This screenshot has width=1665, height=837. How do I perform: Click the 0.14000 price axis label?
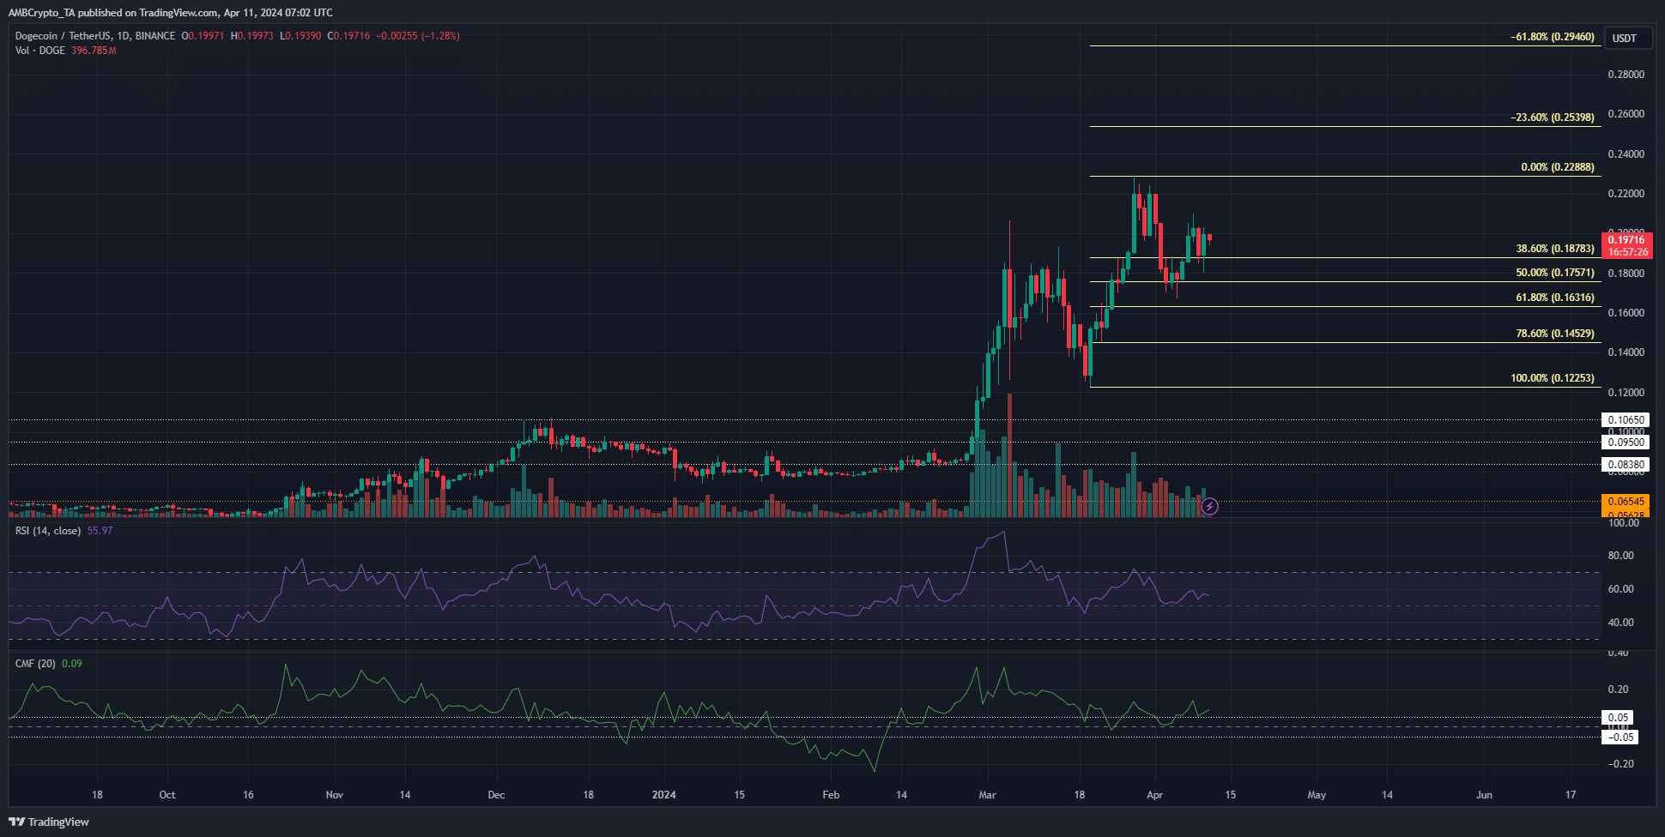tap(1626, 352)
